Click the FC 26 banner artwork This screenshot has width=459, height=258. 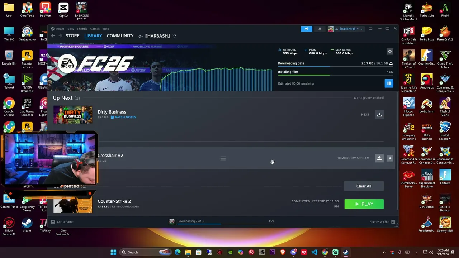160,67
